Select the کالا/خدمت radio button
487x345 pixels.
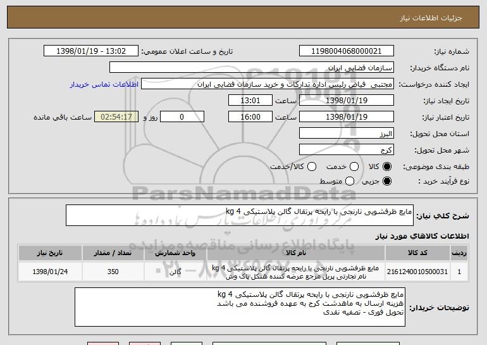[x=312, y=166]
